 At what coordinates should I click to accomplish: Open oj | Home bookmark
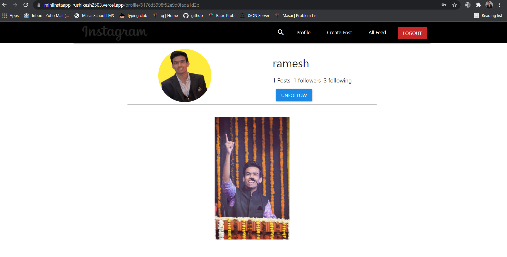tap(165, 16)
